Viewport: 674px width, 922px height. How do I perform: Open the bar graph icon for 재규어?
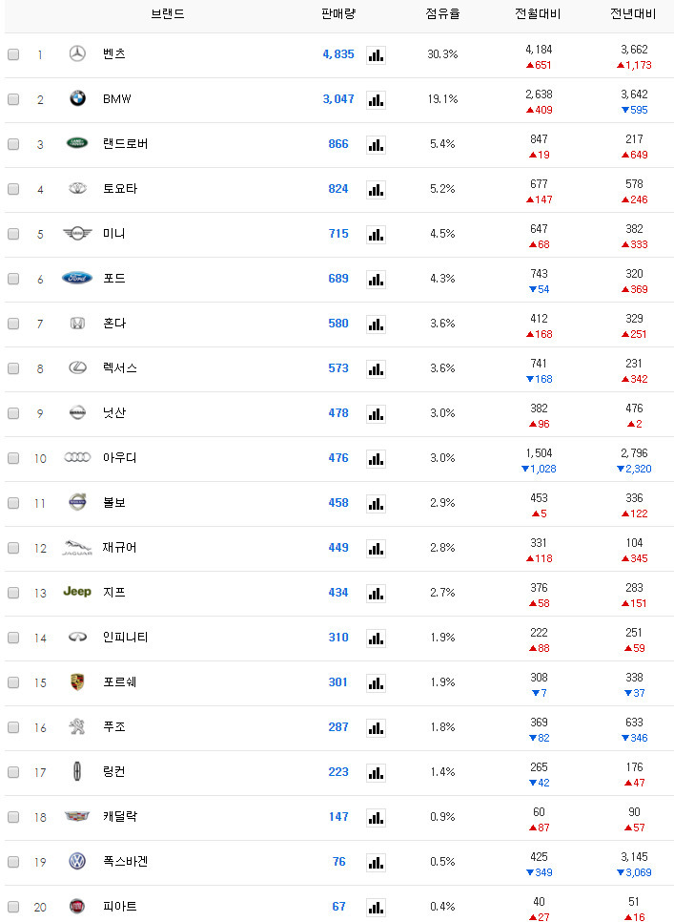(376, 549)
